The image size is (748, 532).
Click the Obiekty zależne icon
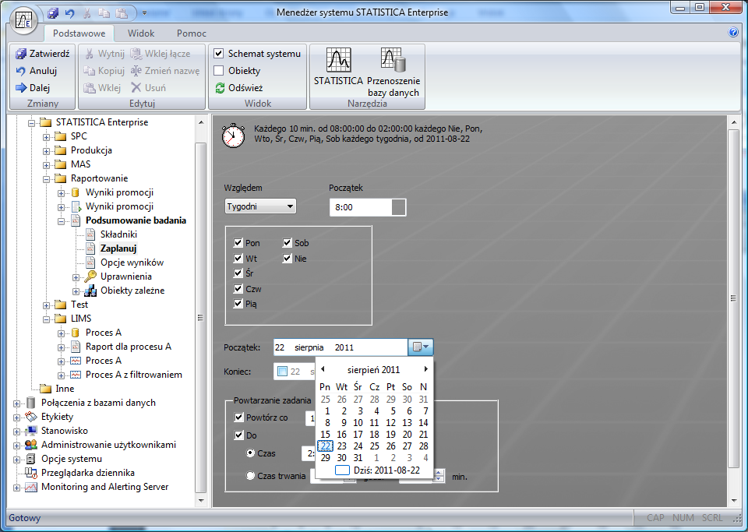click(x=90, y=291)
